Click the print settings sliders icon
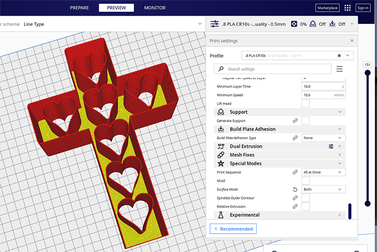Image resolution: width=377 pixels, height=252 pixels. click(214, 24)
